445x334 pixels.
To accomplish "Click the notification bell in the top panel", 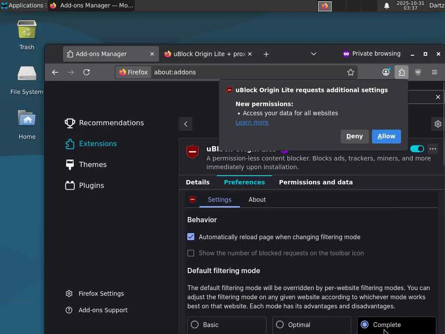I will 386,6.
